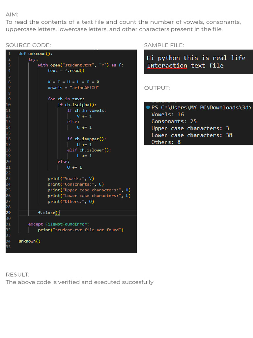Screen dimensions: 253x338
Task: Click line number 29 in gutter
Action: tap(8, 213)
